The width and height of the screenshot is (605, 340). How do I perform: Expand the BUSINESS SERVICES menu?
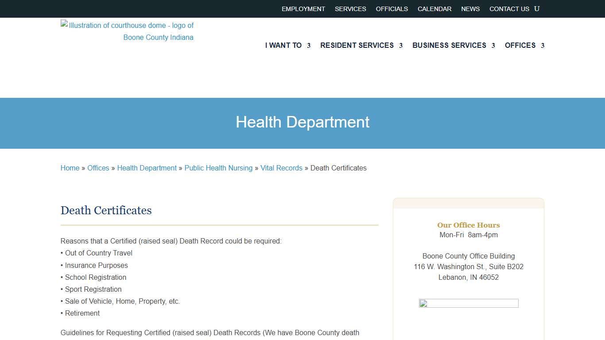click(x=449, y=45)
